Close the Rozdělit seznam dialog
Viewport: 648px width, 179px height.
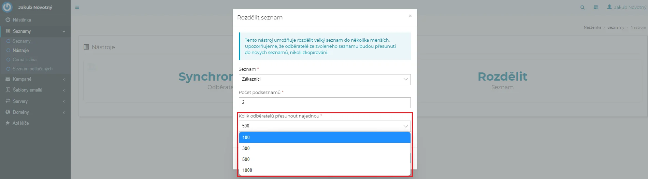coord(410,16)
